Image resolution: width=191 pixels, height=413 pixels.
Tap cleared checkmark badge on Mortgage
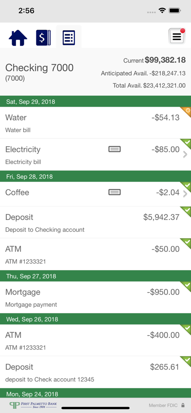click(x=187, y=285)
